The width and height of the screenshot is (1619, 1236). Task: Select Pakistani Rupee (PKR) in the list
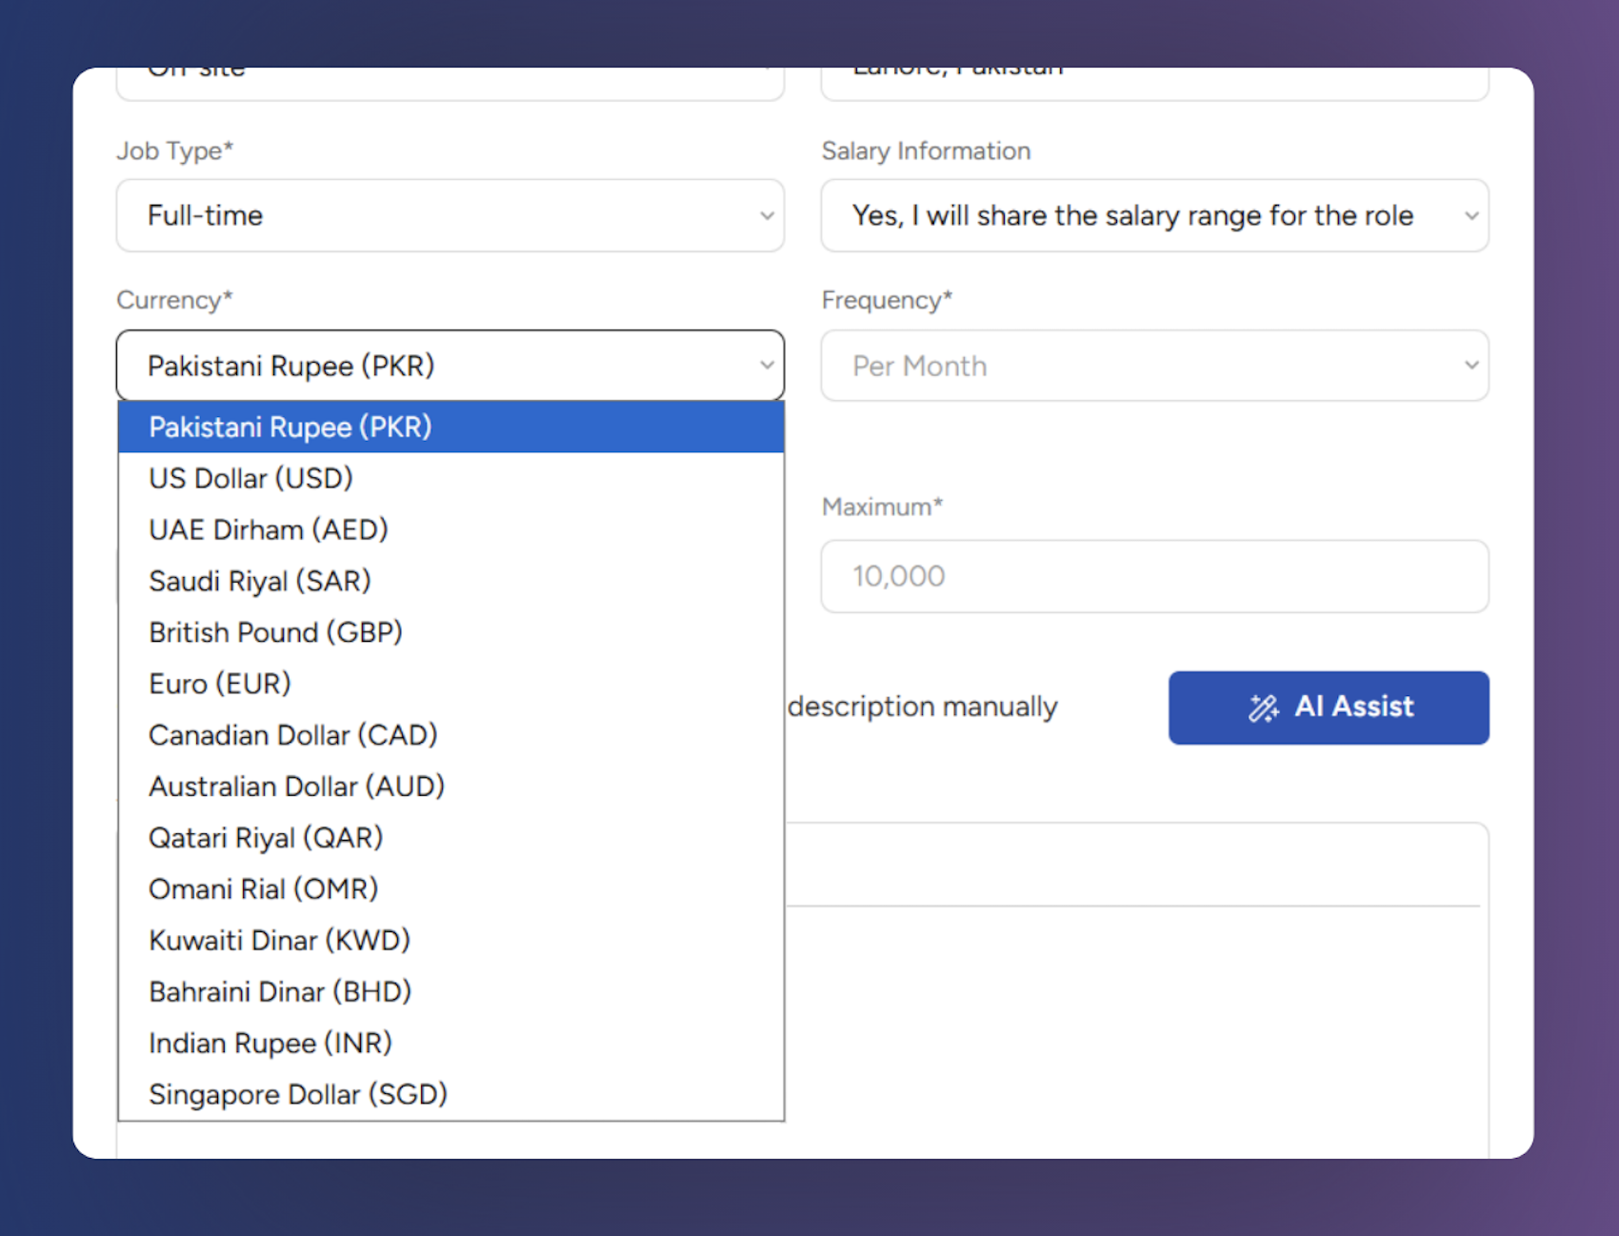click(x=451, y=427)
